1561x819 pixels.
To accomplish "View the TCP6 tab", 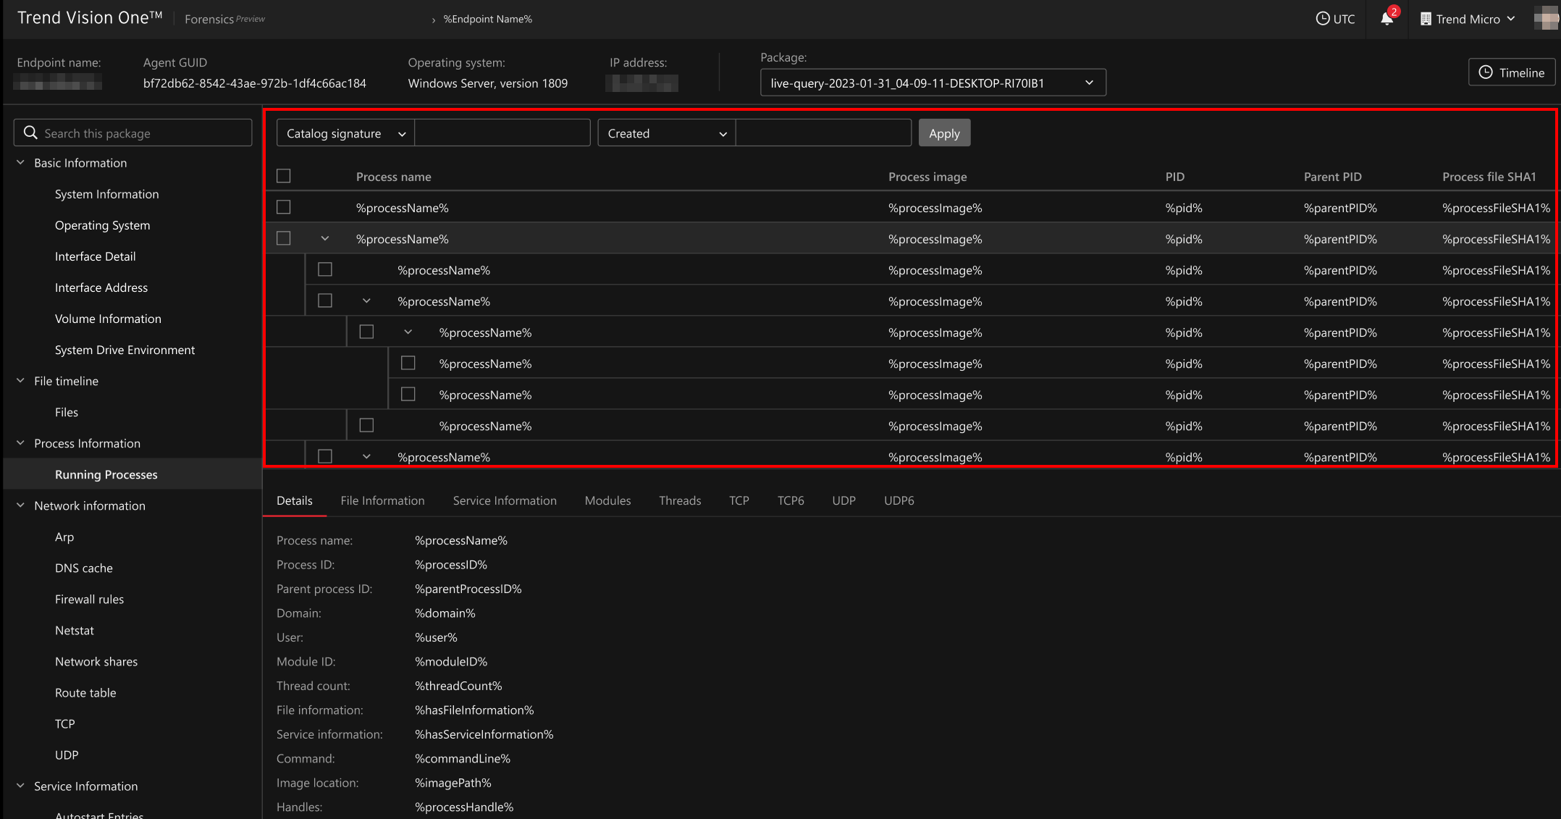I will (x=791, y=500).
